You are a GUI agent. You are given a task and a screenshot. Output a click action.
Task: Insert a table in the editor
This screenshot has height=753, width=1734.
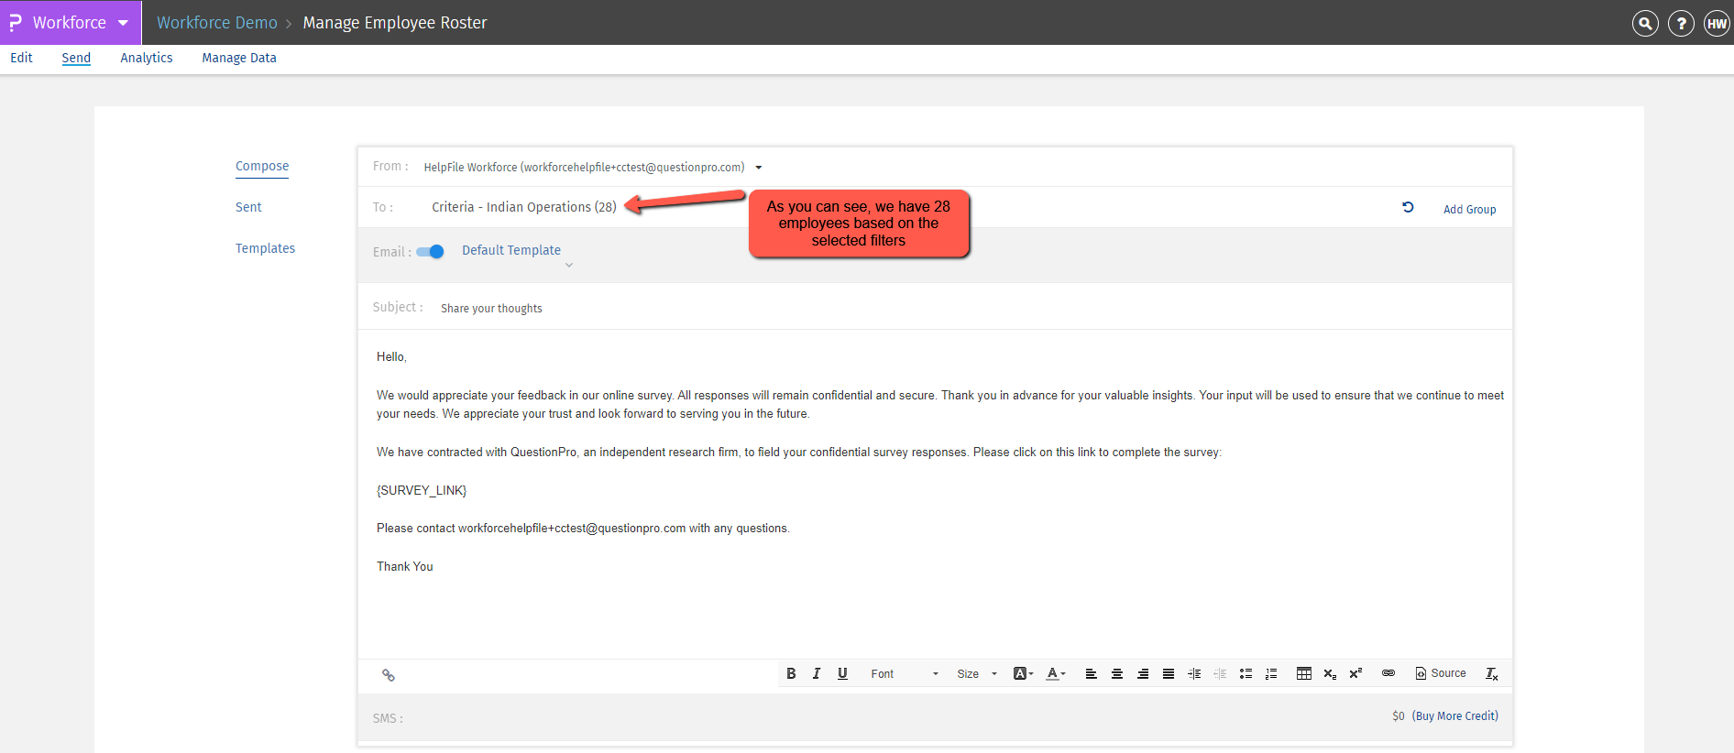pos(1303,673)
